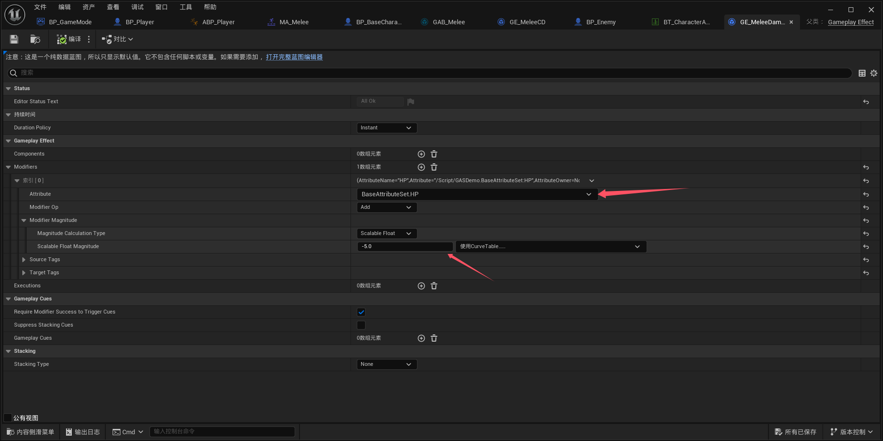Image resolution: width=883 pixels, height=441 pixels.
Task: Delete all Components array elements
Action: 434,154
